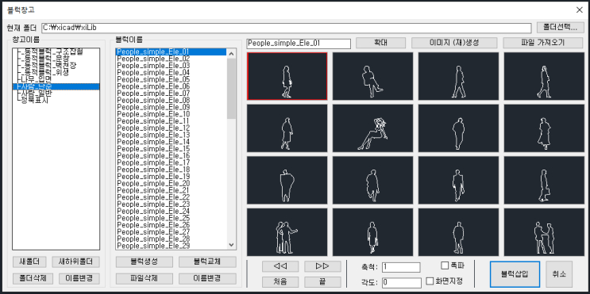Select People_simple_Ele_20 in block list
The height and width of the screenshot is (294, 590).
point(172,183)
